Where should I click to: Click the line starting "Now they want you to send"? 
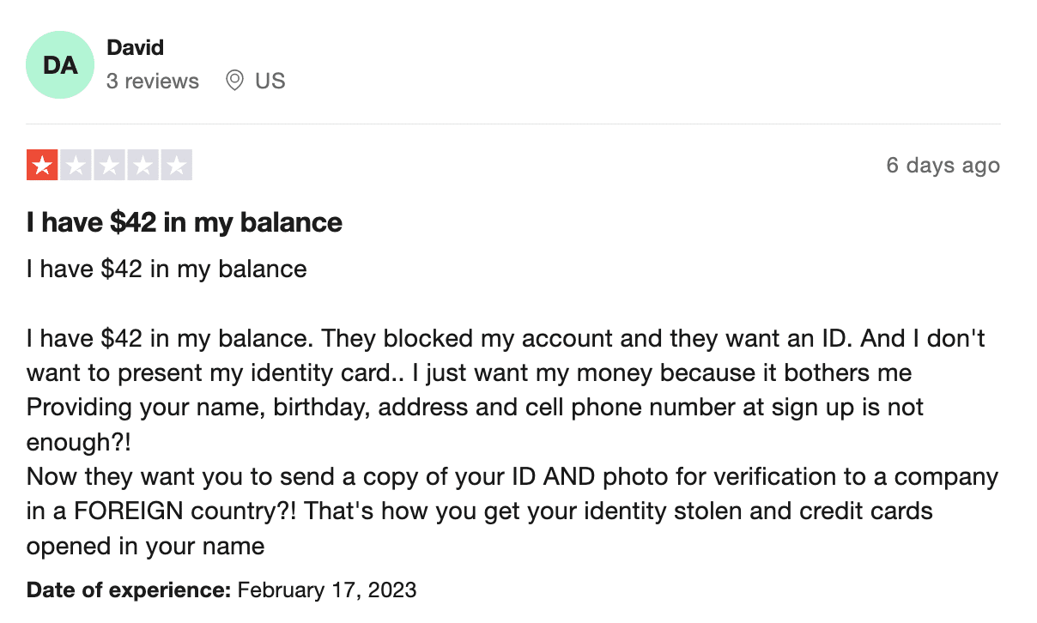pyautogui.click(x=512, y=476)
